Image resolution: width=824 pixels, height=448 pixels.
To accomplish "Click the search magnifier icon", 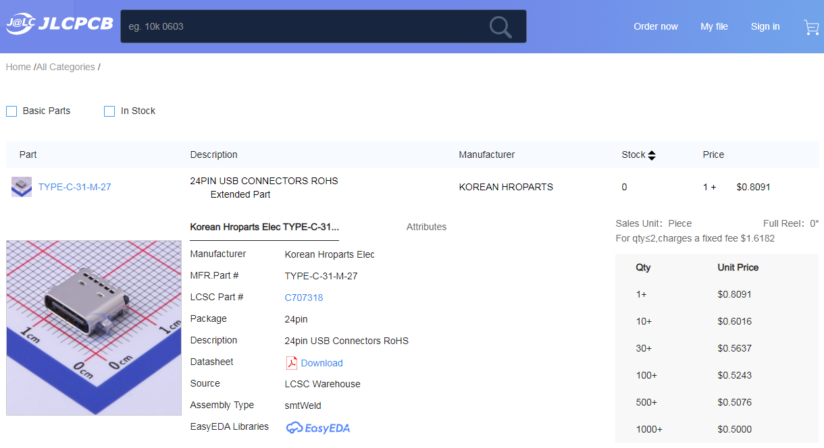I will coord(500,27).
